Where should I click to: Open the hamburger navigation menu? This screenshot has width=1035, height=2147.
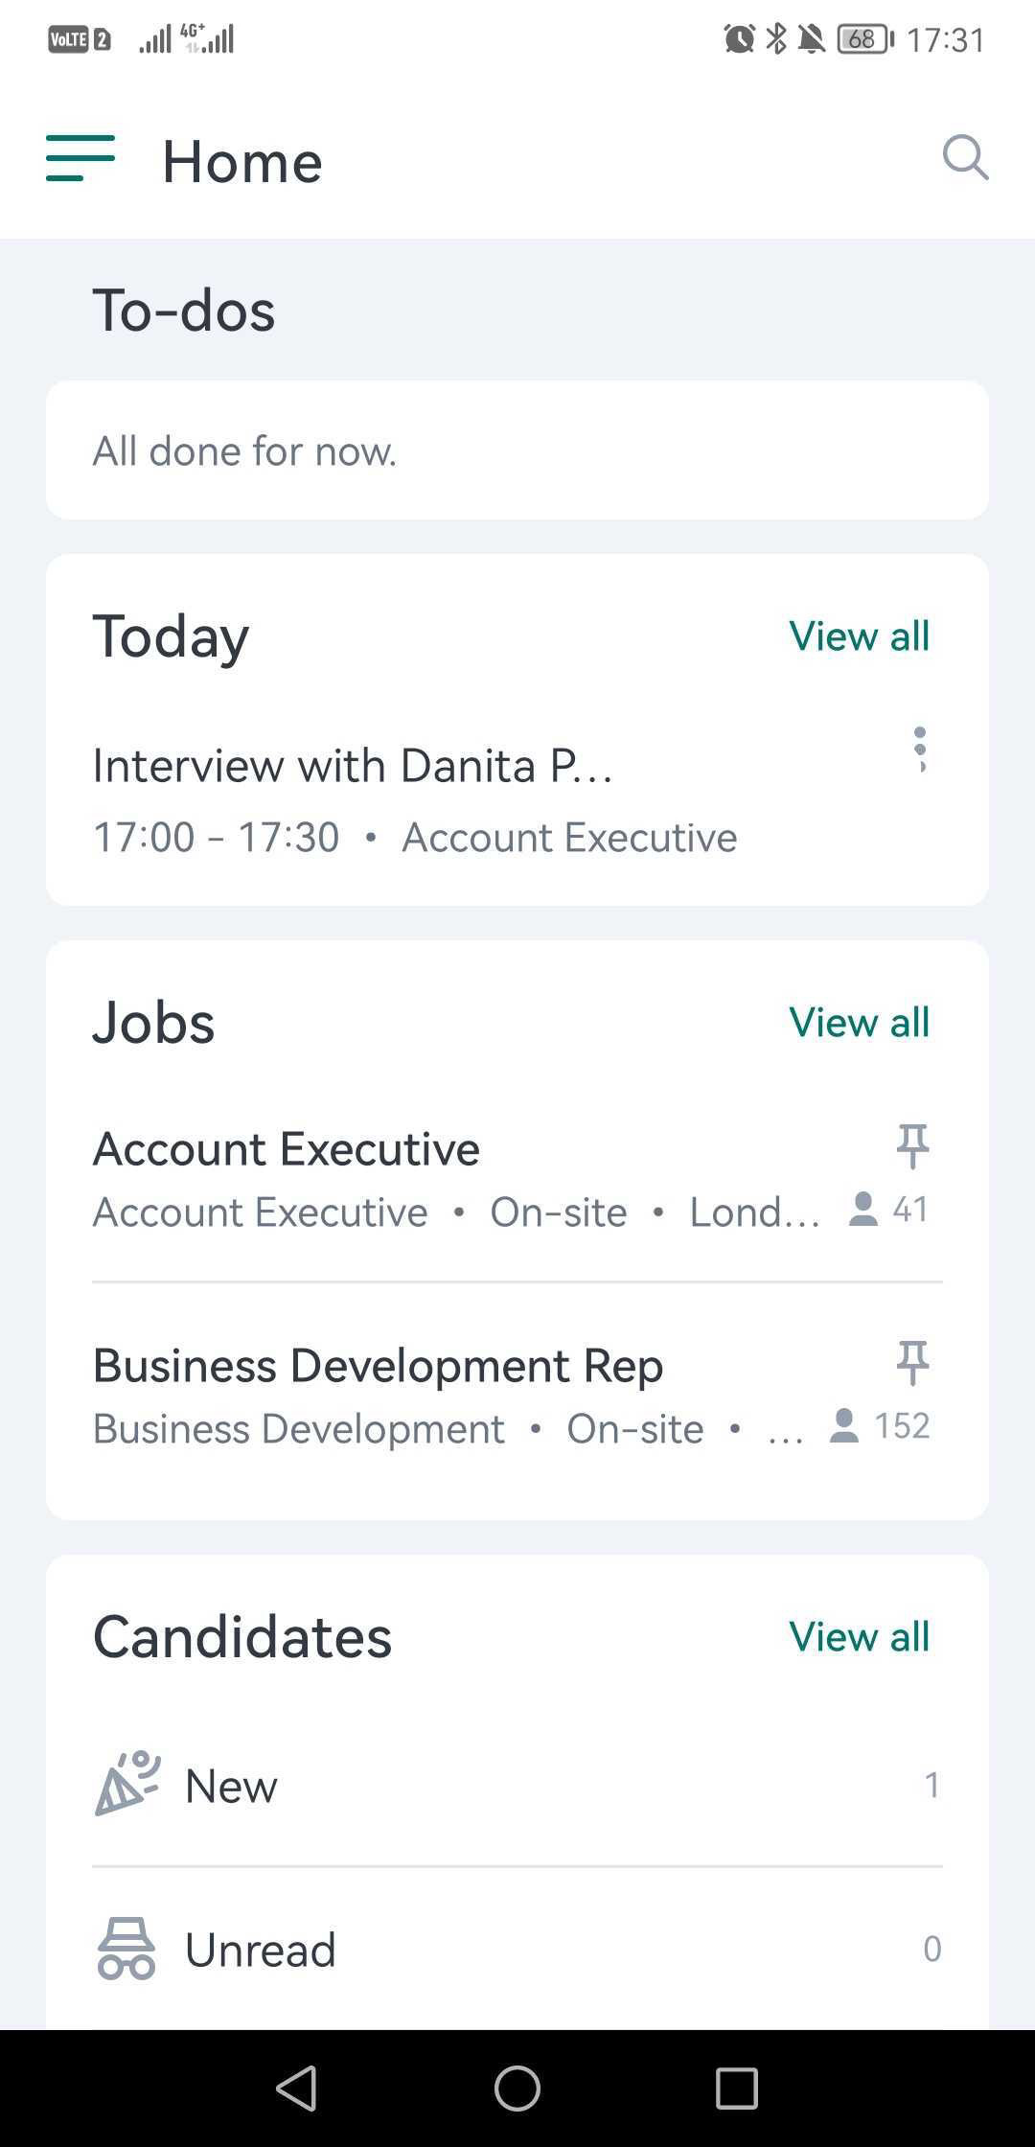(80, 159)
